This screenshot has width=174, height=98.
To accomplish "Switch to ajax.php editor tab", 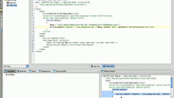I will 95,66.
